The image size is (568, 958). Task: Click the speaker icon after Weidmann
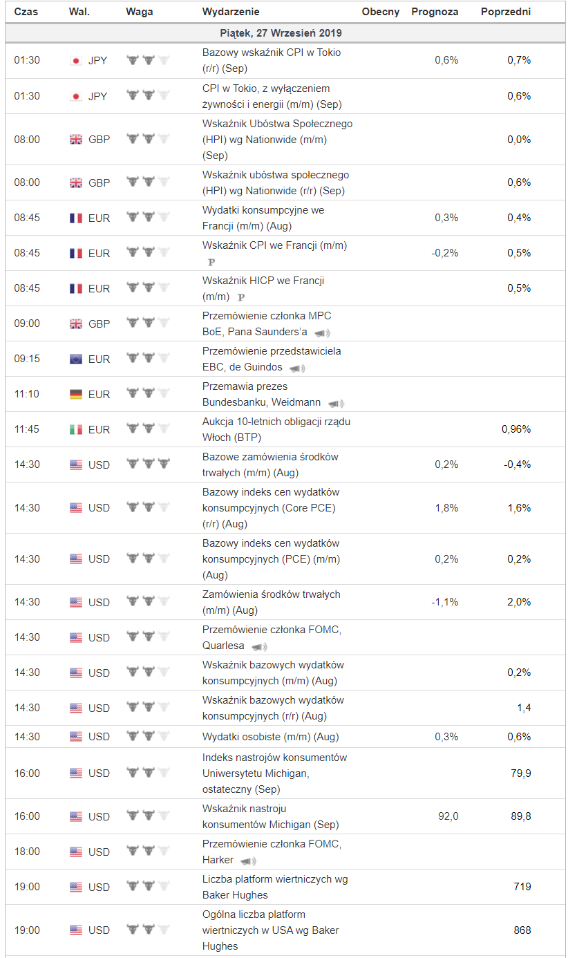coord(335,404)
